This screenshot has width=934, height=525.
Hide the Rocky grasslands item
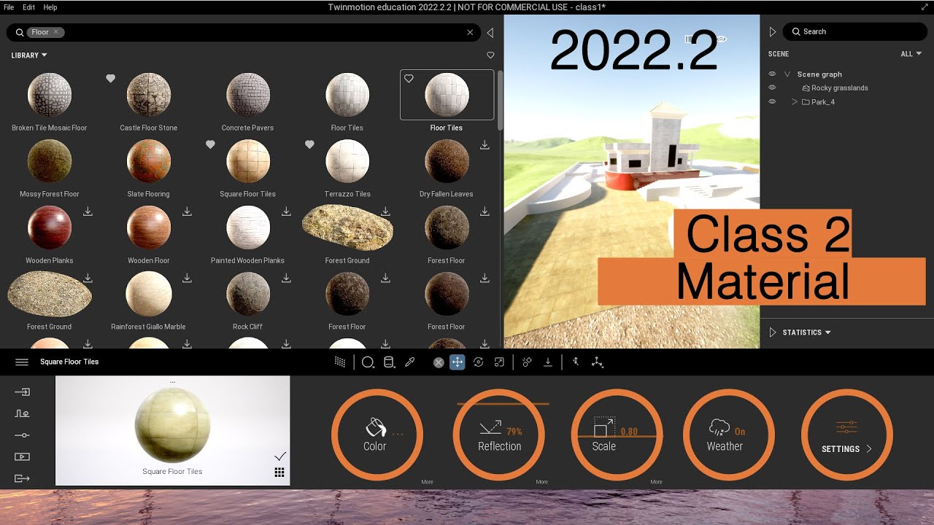(772, 87)
